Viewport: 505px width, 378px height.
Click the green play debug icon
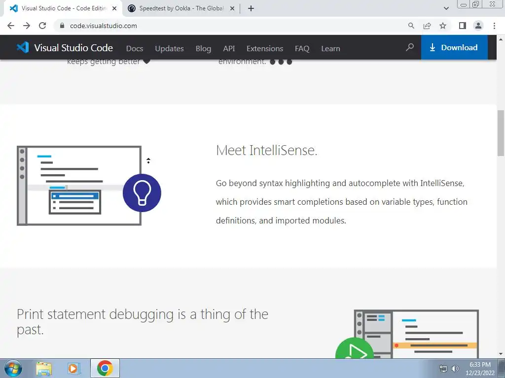click(354, 348)
